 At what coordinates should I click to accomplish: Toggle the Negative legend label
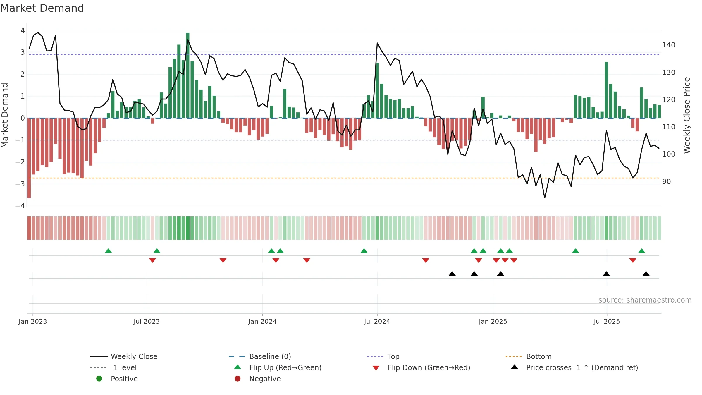pos(265,379)
